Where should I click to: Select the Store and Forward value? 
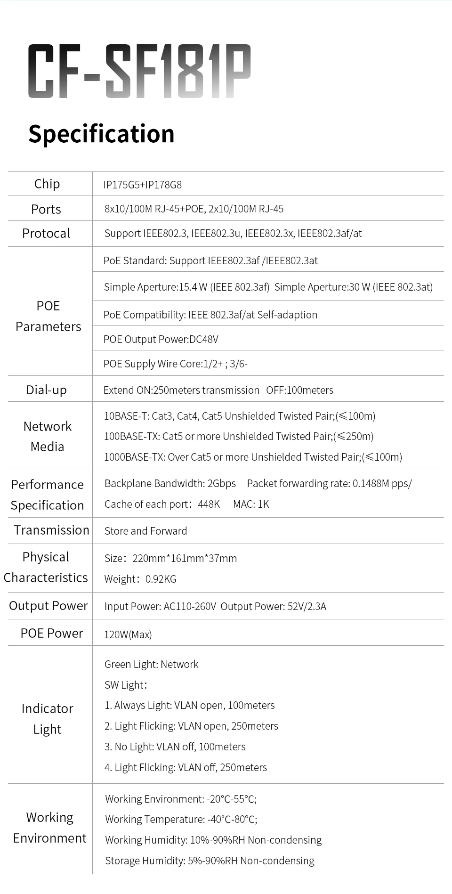point(146,531)
